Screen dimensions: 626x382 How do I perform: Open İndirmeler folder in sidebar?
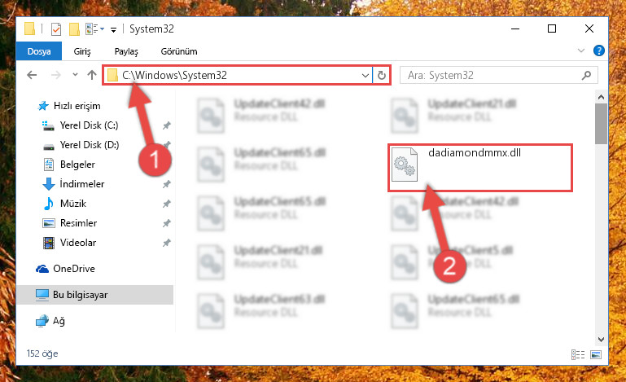coord(82,184)
